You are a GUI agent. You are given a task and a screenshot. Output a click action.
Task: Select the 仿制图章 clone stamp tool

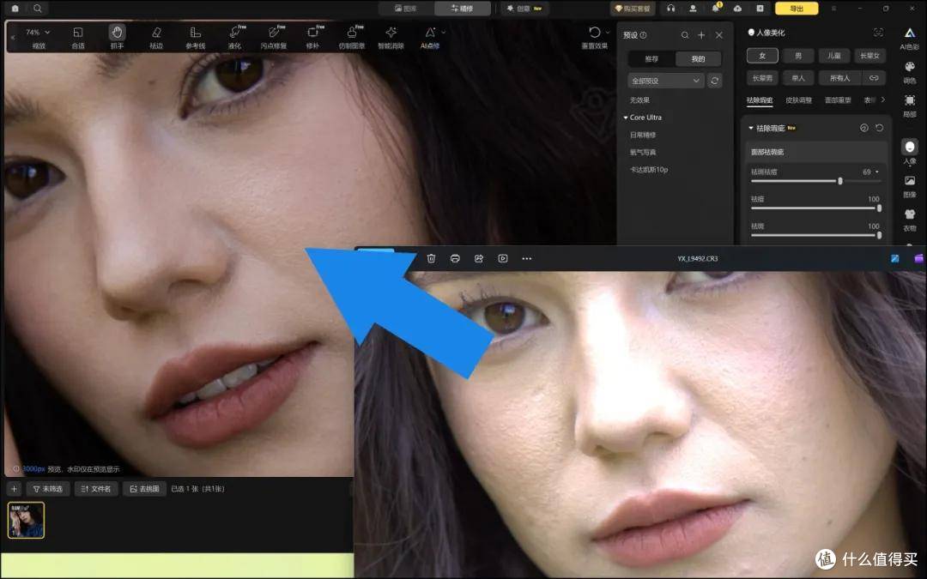click(352, 37)
